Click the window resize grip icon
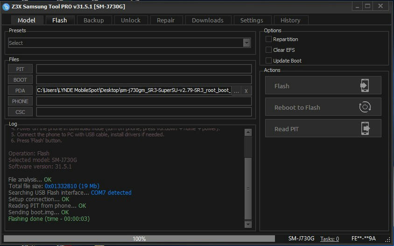The height and width of the screenshot is (246, 394). [388, 239]
